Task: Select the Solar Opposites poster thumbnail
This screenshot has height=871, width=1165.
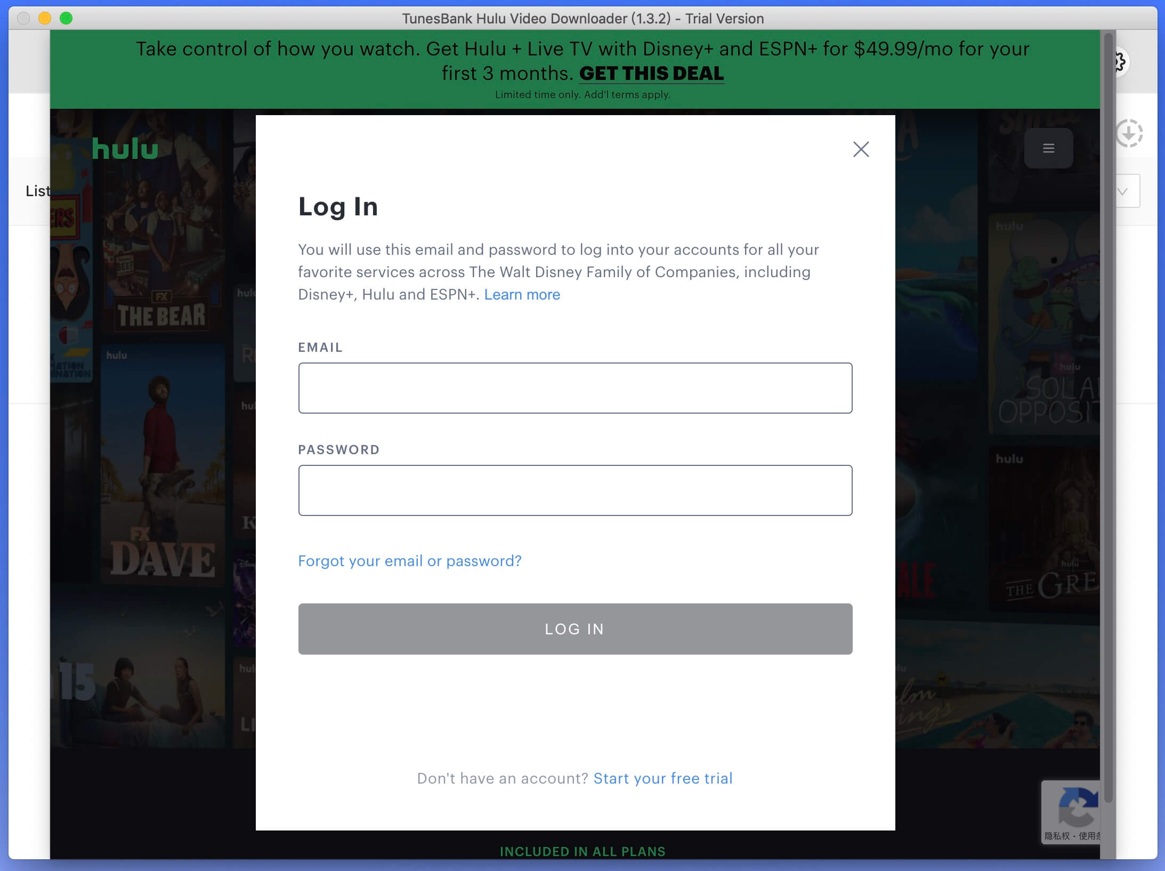Action: (1045, 325)
